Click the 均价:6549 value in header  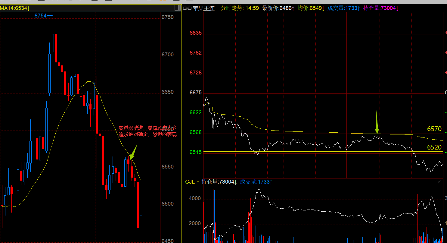point(311,8)
